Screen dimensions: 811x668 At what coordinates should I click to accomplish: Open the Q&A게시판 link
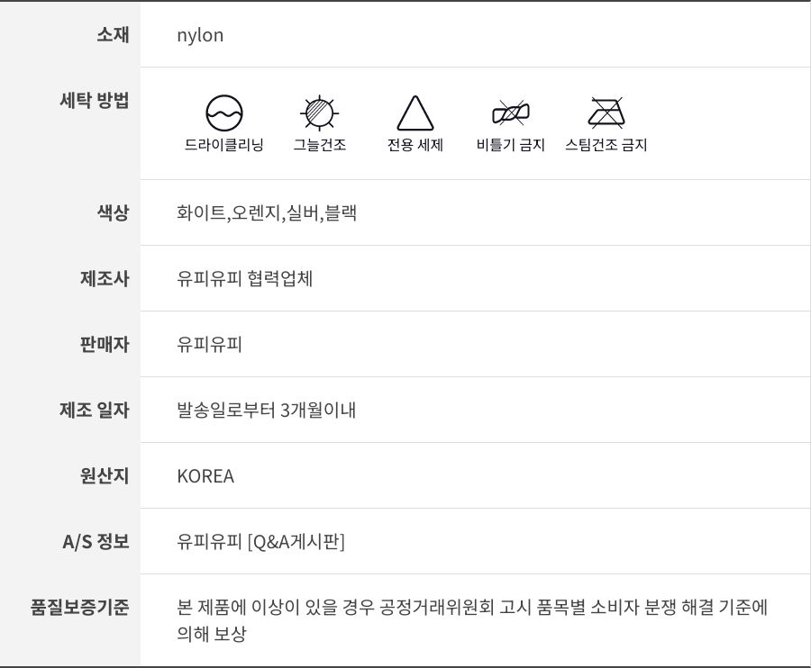click(x=296, y=542)
